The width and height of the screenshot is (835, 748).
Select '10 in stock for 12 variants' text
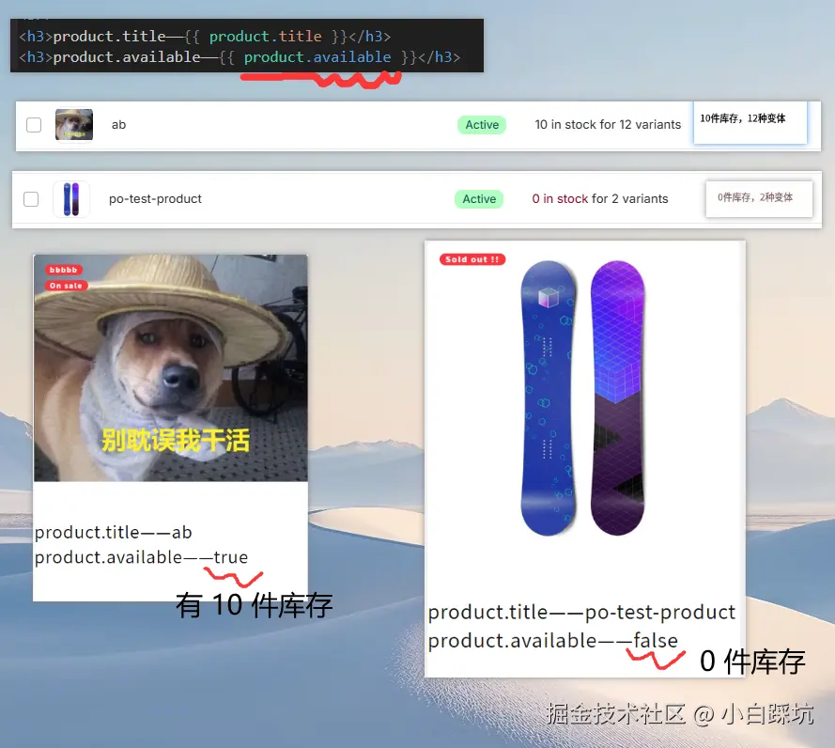[x=608, y=125]
